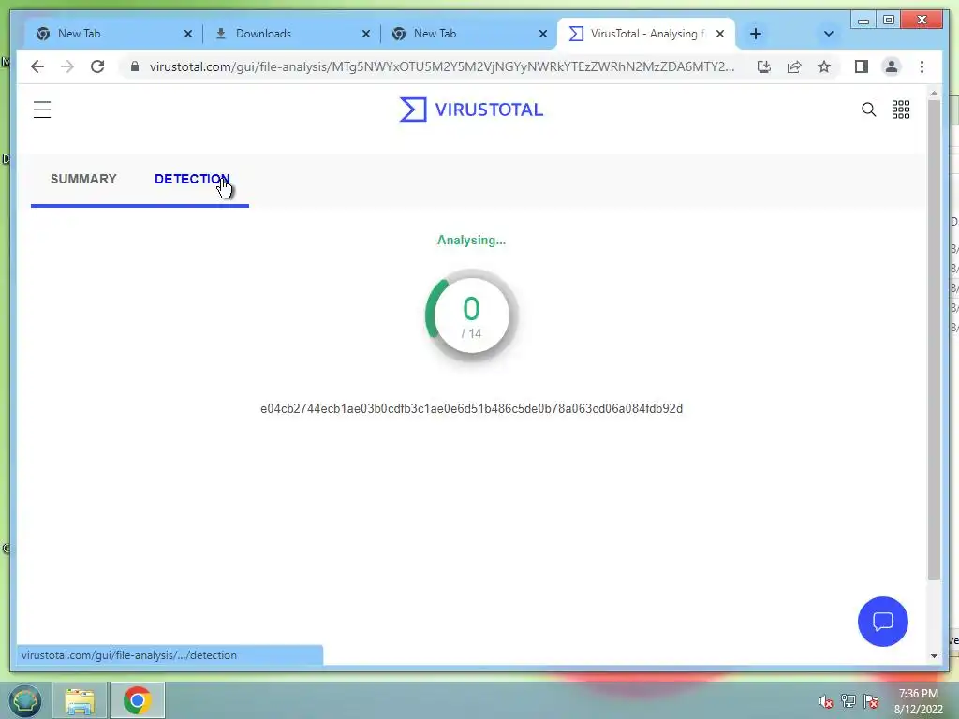959x719 pixels.
Task: Open the Windows Start orb
Action: tap(25, 700)
